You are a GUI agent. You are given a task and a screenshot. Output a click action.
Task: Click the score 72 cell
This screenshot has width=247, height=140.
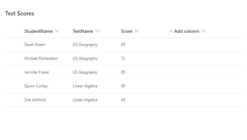[x=123, y=58]
